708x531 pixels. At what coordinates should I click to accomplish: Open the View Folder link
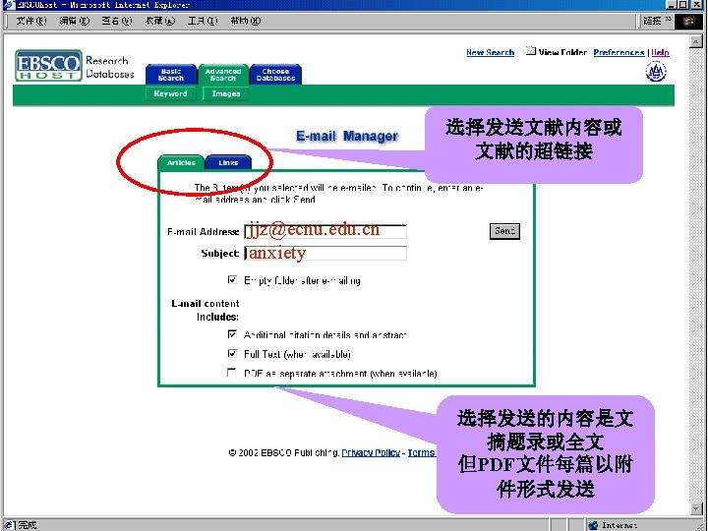(562, 53)
